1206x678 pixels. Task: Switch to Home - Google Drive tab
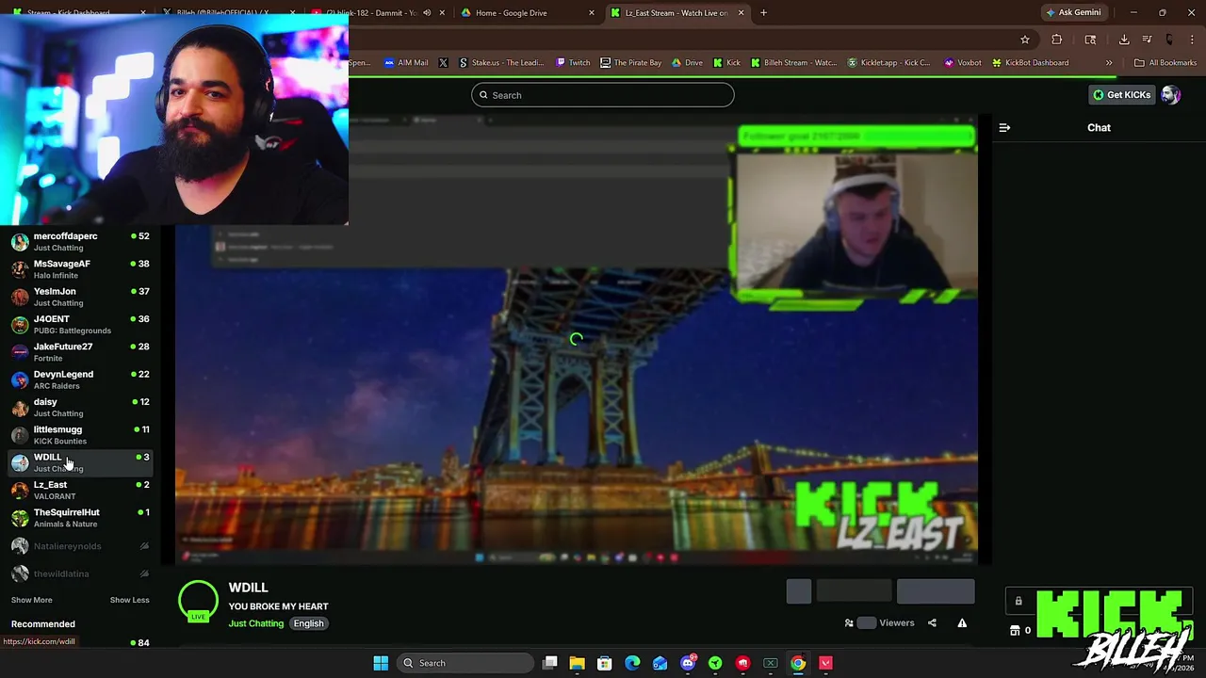tap(526, 13)
